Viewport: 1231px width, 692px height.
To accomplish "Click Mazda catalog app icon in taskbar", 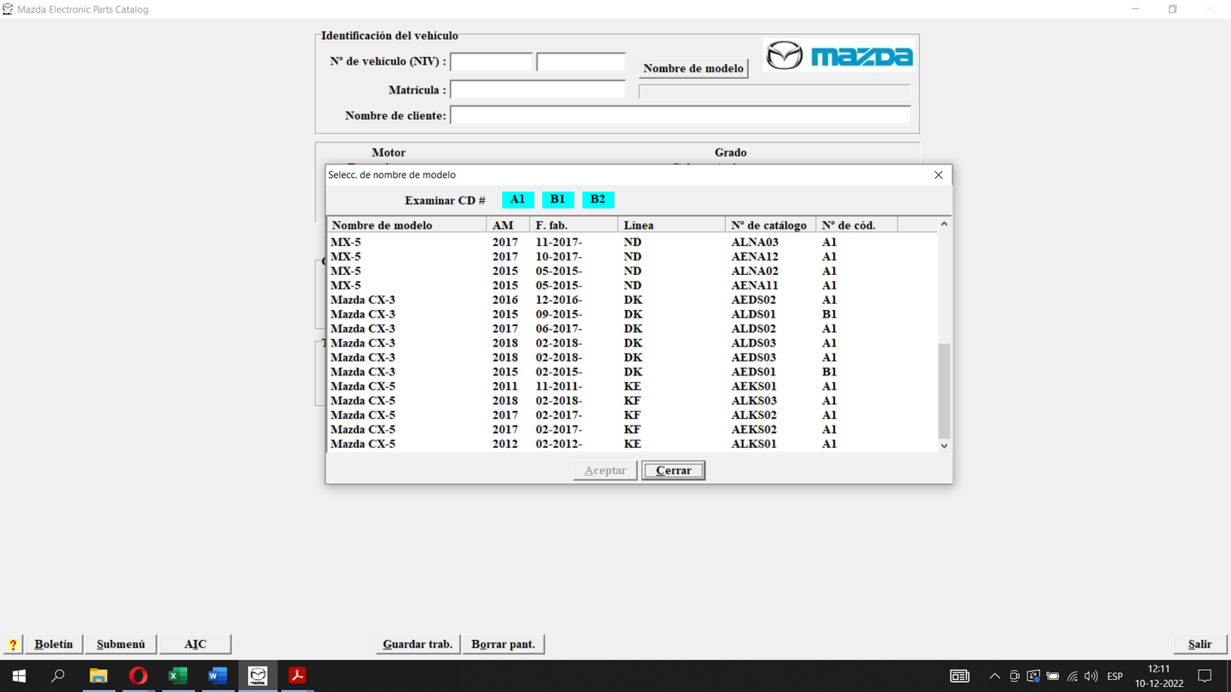I will point(257,676).
